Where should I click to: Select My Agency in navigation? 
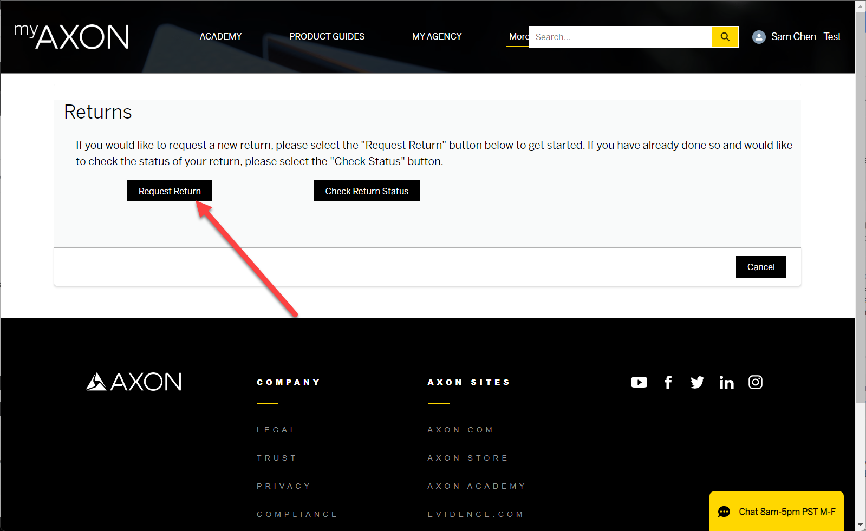click(x=437, y=36)
